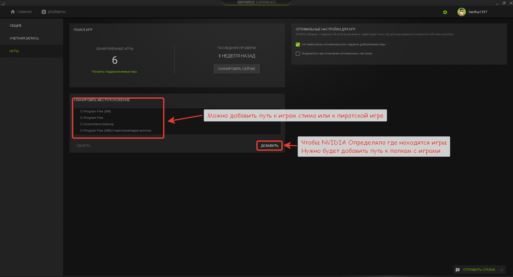
Task: Disable automatic optimization of newly added games
Action: click(x=298, y=45)
